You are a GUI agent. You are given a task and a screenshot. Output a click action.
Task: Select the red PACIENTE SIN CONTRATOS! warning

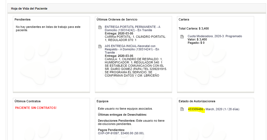(36, 108)
